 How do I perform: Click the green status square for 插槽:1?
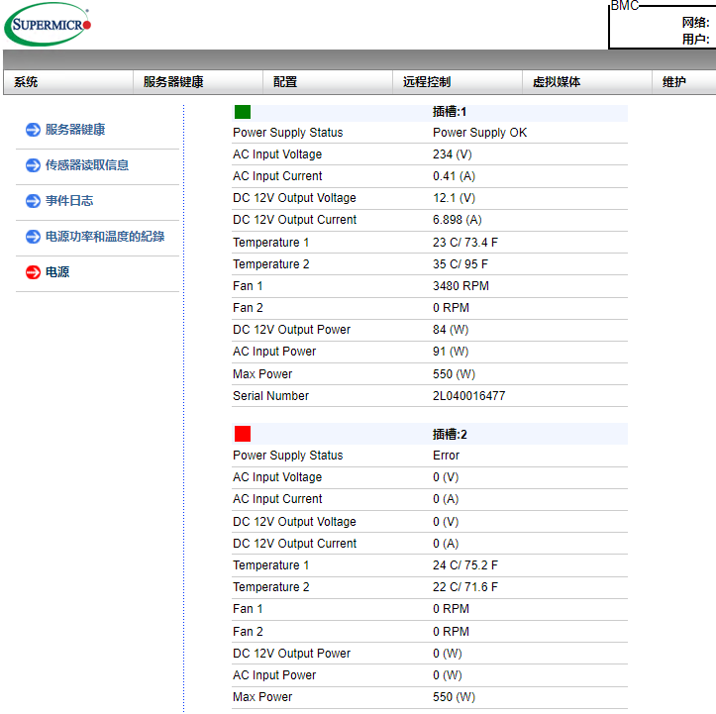(243, 112)
